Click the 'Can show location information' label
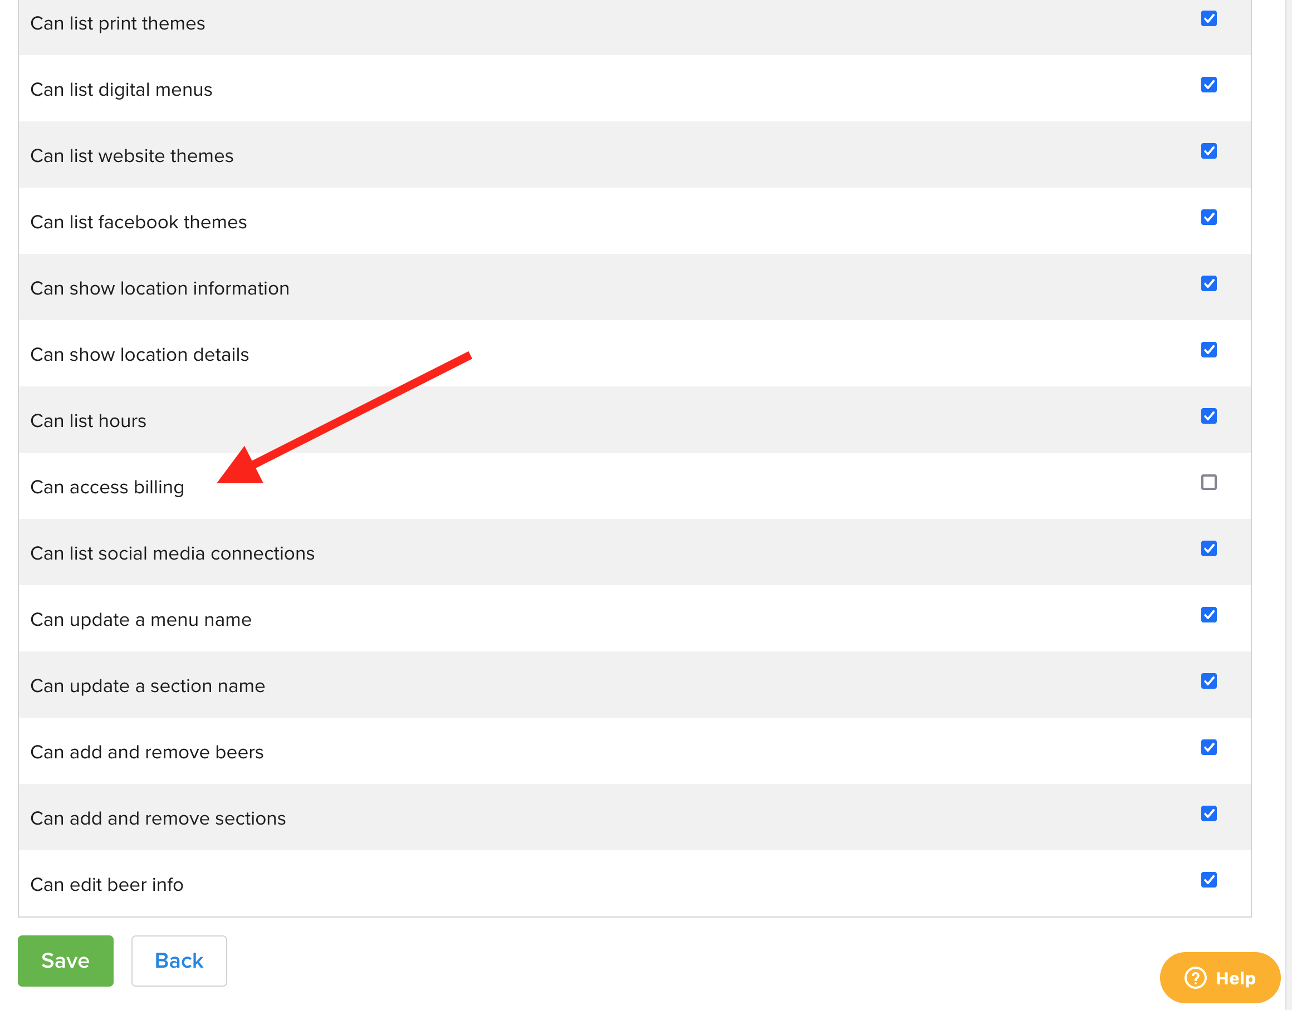This screenshot has height=1010, width=1292. point(160,288)
